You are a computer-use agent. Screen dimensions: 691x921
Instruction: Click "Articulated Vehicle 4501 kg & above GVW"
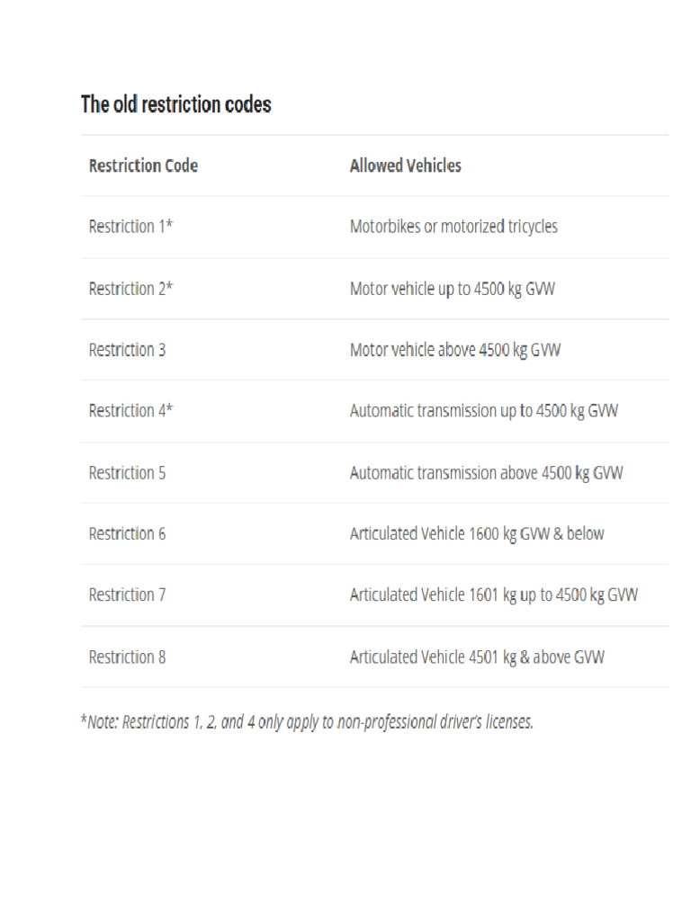477,657
